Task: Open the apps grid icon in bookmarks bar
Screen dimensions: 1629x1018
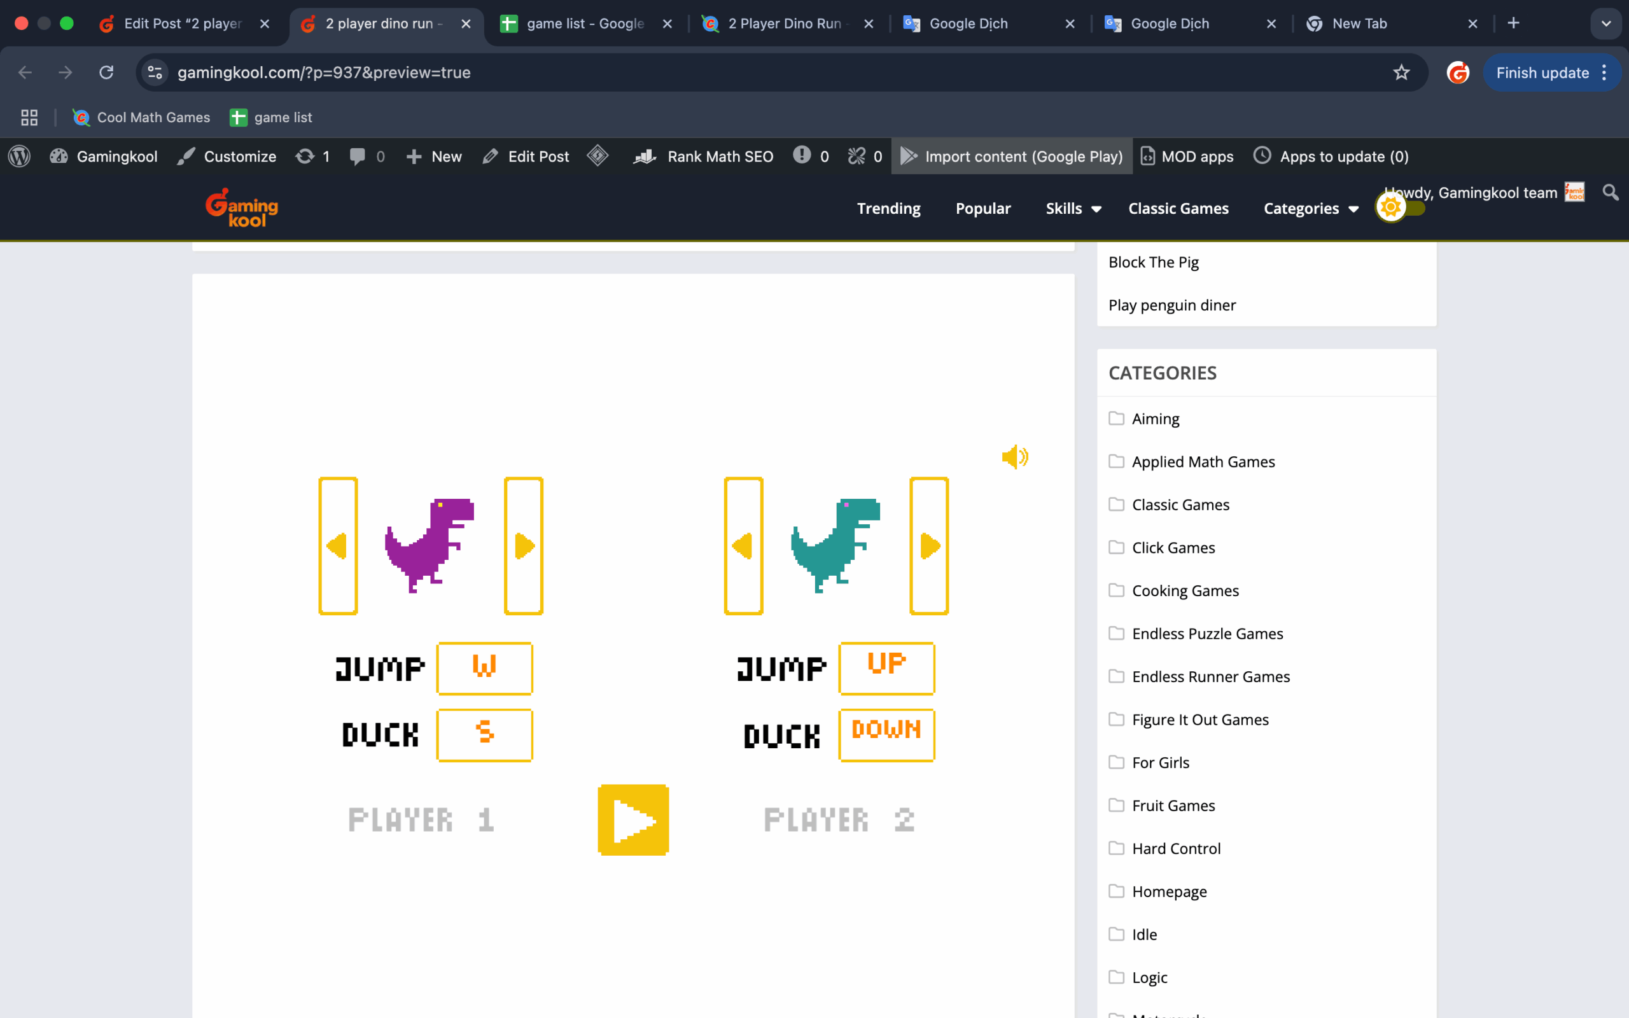Action: tap(29, 117)
